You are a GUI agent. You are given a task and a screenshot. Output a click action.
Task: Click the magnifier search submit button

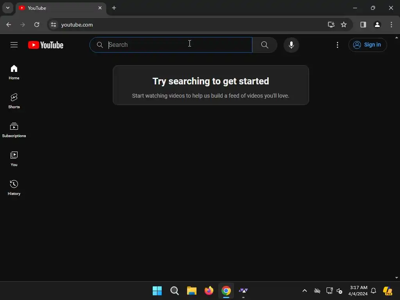[x=264, y=45]
